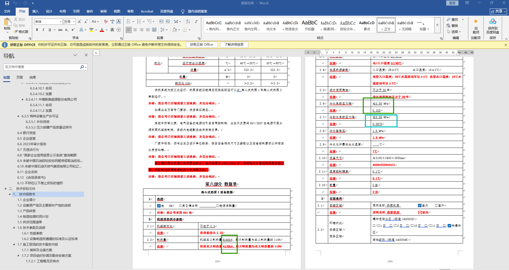Click the 登录 sign-in button
Screen dimensions: 509x270
[452, 3]
